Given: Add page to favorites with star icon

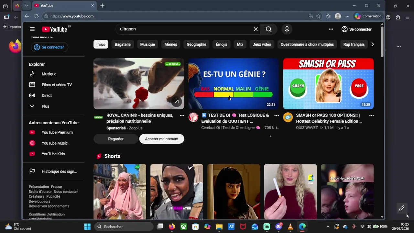Looking at the screenshot, I should 319,16.
